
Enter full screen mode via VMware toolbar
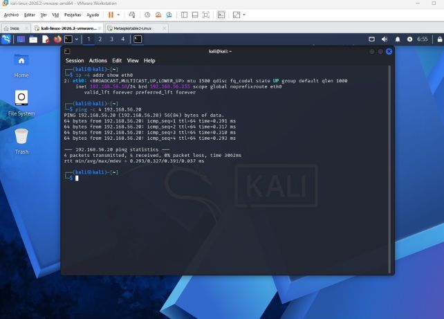pos(206,15)
